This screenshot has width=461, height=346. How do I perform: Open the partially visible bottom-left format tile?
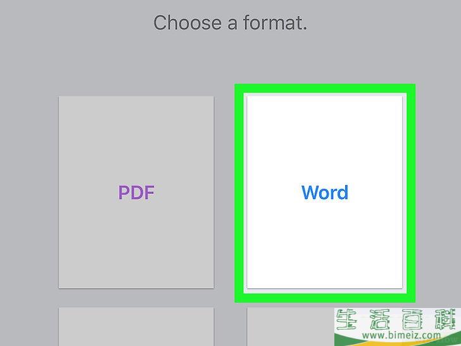pos(136,326)
